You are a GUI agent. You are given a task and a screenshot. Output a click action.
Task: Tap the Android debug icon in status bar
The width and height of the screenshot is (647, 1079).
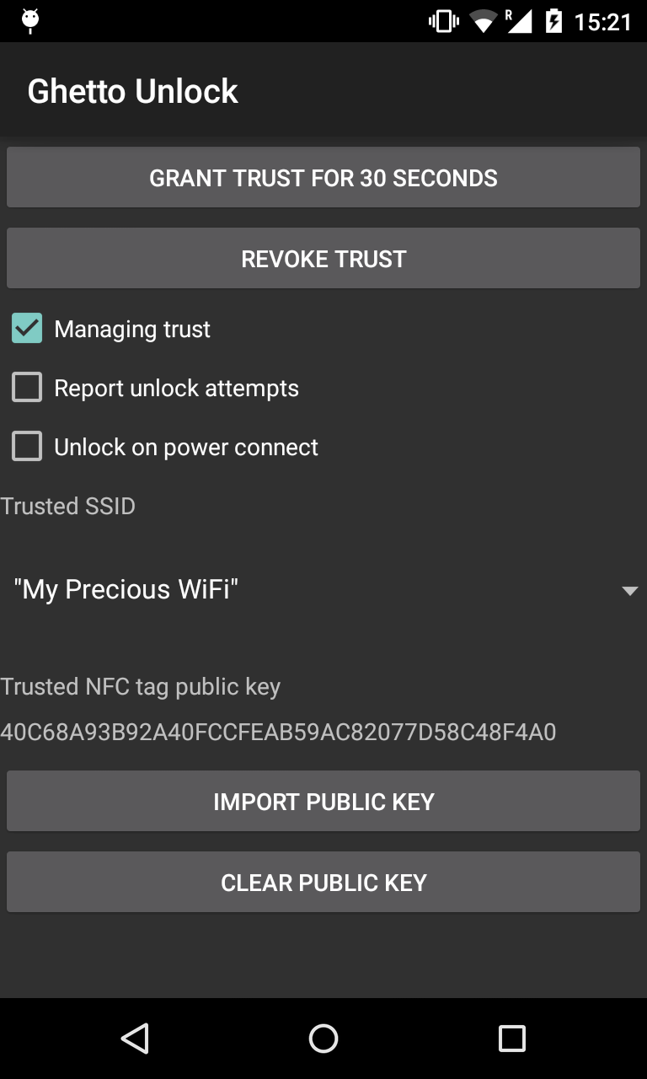pos(31,21)
